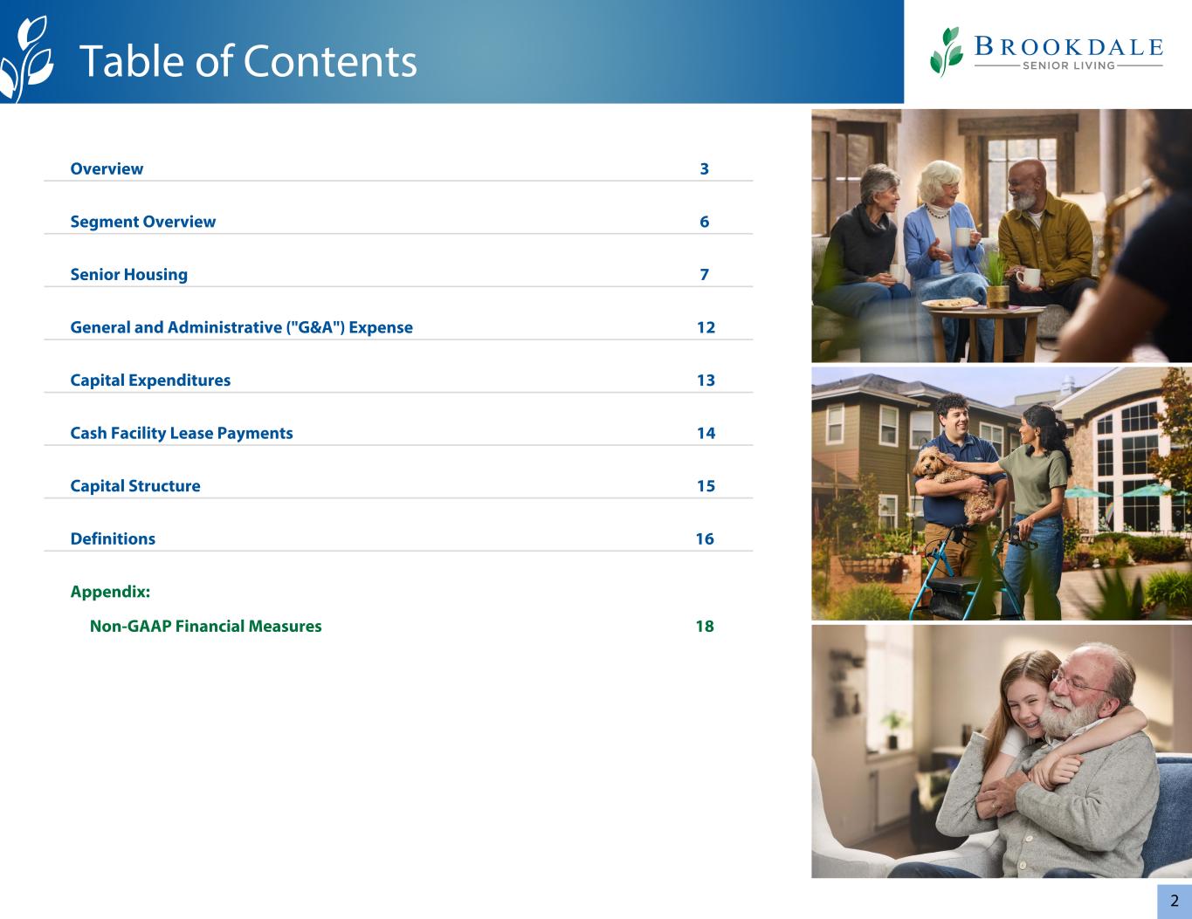Open Non-GAAP Financial Measures appendix entry
The height and width of the screenshot is (919, 1192).
(205, 626)
